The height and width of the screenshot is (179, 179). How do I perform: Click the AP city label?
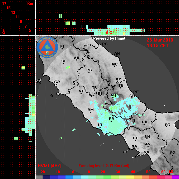click(118, 79)
